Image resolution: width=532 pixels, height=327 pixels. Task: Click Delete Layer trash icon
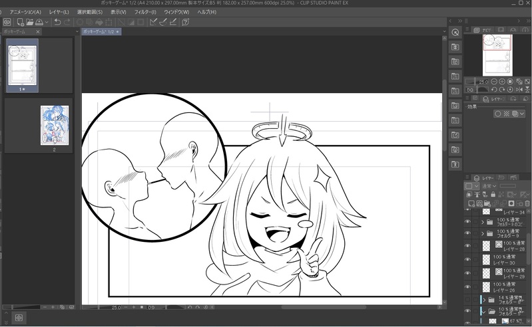527,203
